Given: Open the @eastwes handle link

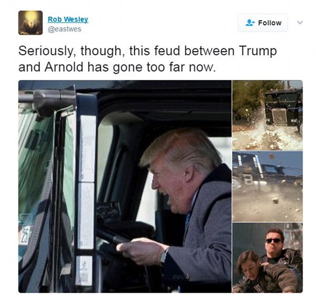Looking at the screenshot, I should coord(64,29).
